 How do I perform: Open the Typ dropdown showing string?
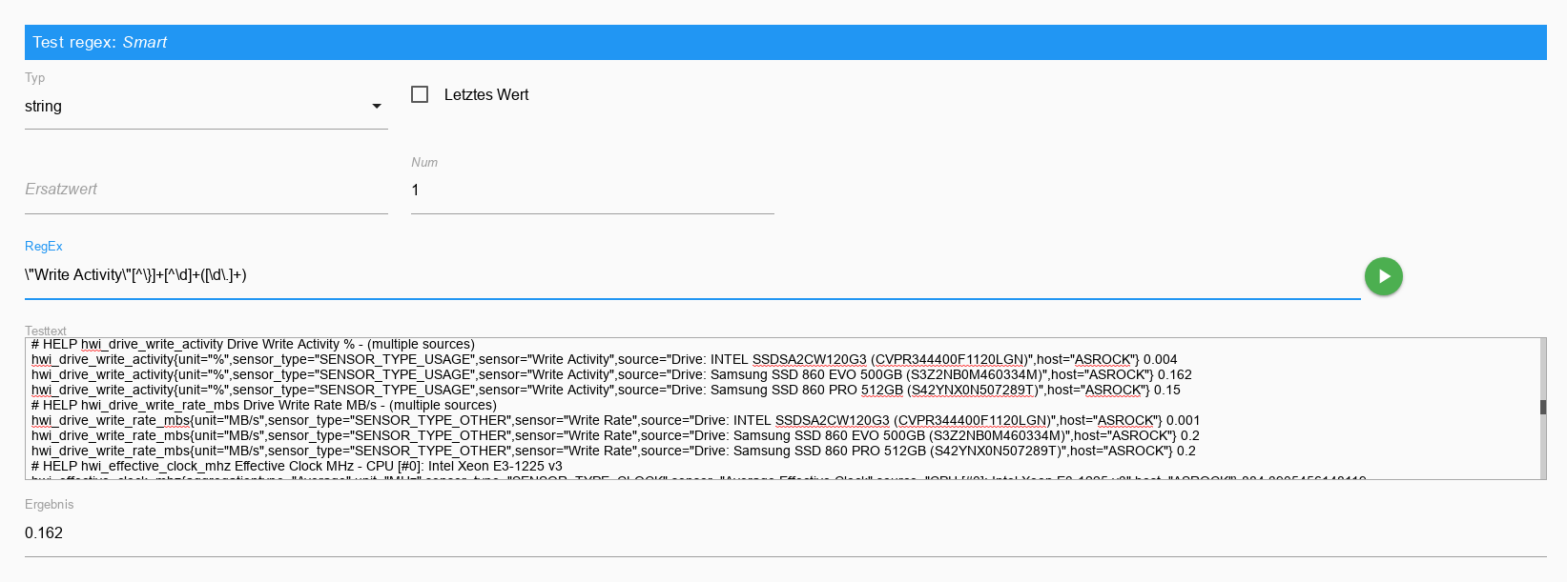click(x=206, y=107)
